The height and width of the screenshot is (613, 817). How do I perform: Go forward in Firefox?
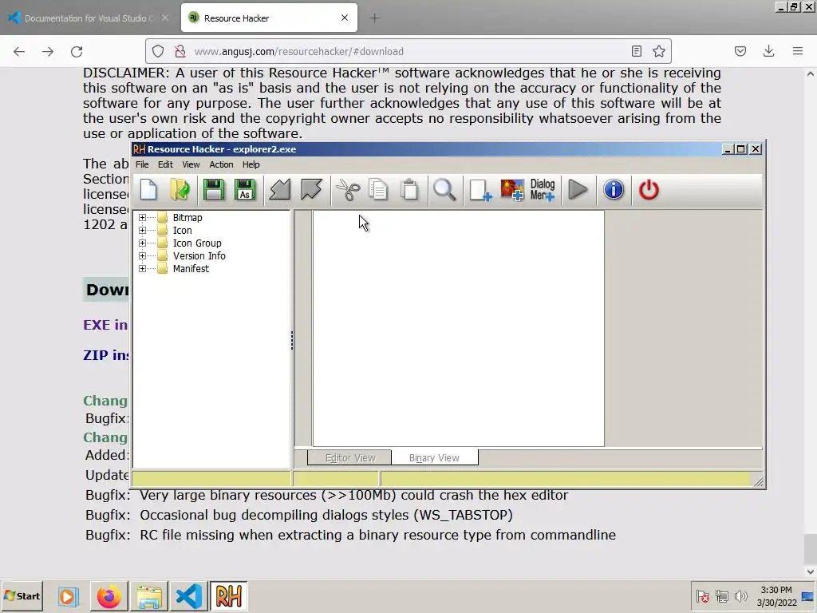[48, 51]
